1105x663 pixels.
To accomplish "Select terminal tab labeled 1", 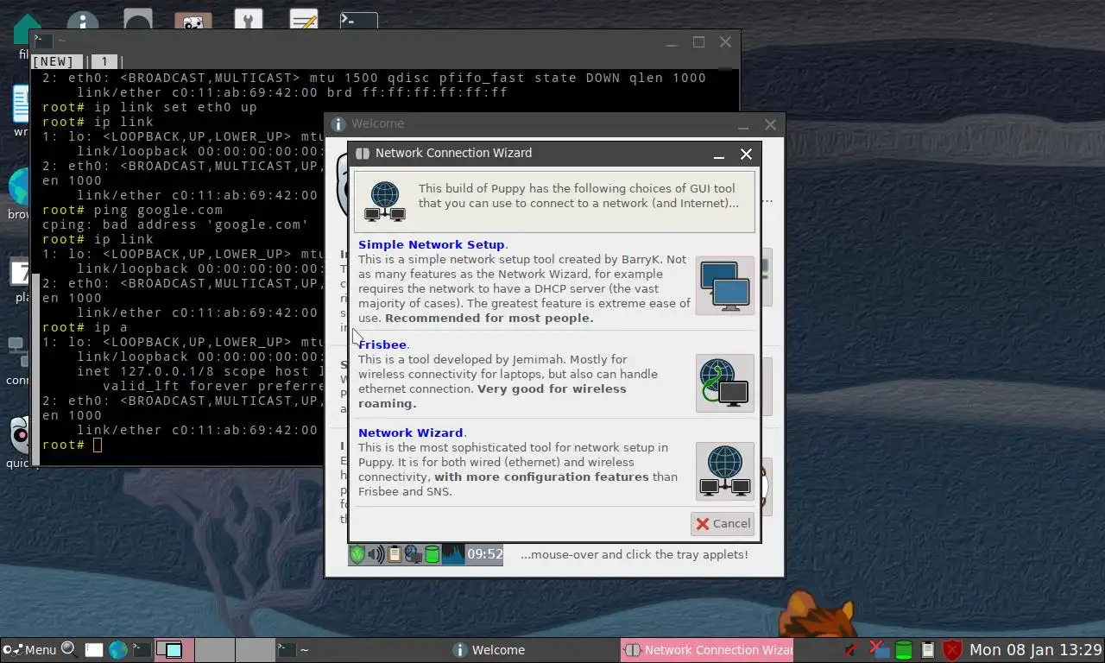I will tap(104, 61).
